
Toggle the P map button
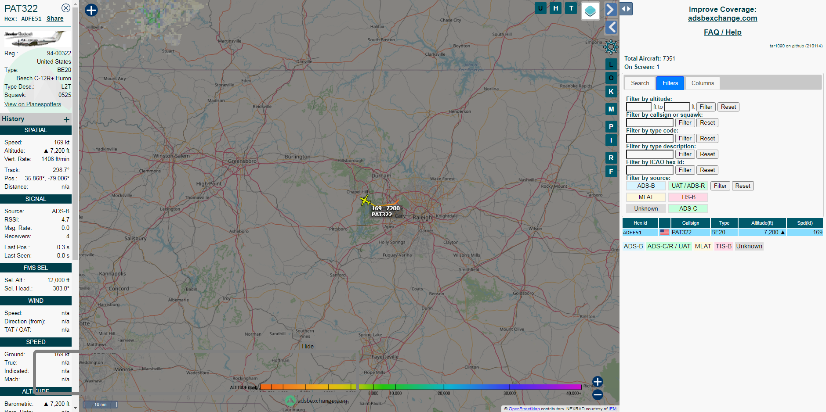coord(611,126)
